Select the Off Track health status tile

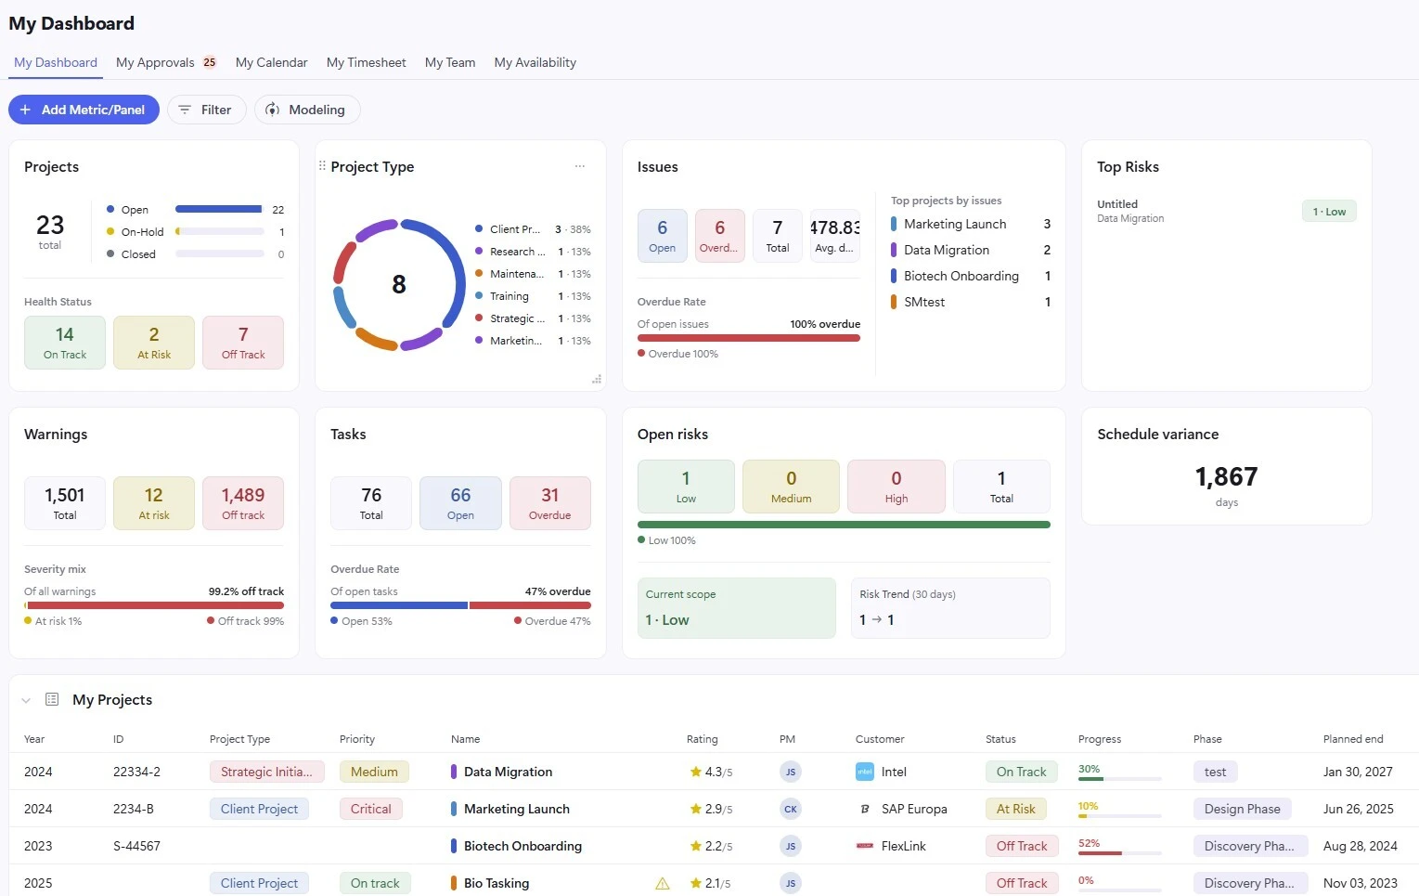243,343
